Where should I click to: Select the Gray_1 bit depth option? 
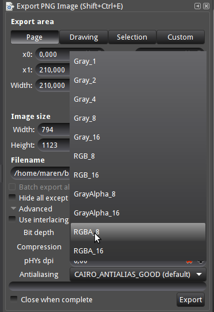(138, 61)
